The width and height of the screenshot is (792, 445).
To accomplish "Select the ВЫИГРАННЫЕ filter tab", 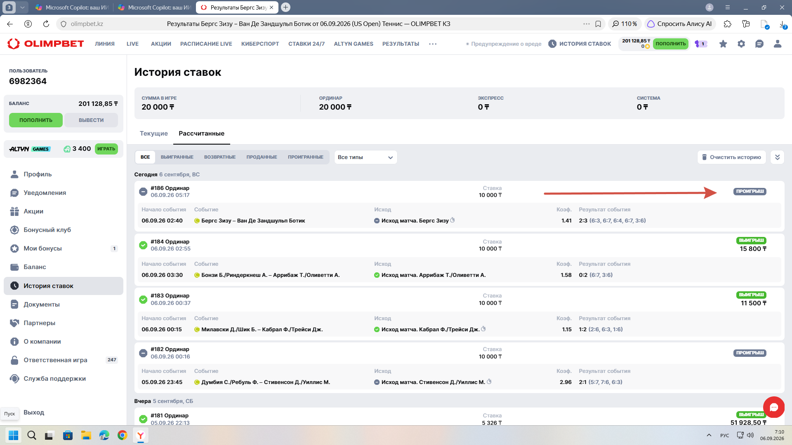I will click(x=177, y=157).
